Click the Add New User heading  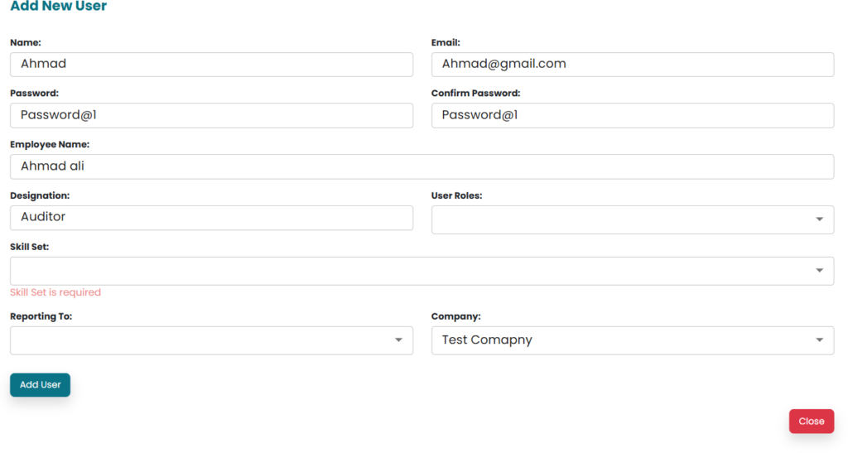tap(58, 7)
